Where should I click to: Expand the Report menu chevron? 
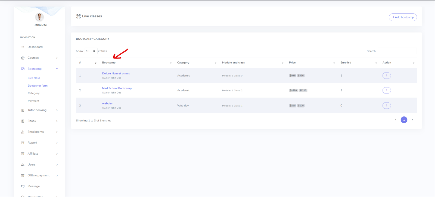(x=57, y=143)
